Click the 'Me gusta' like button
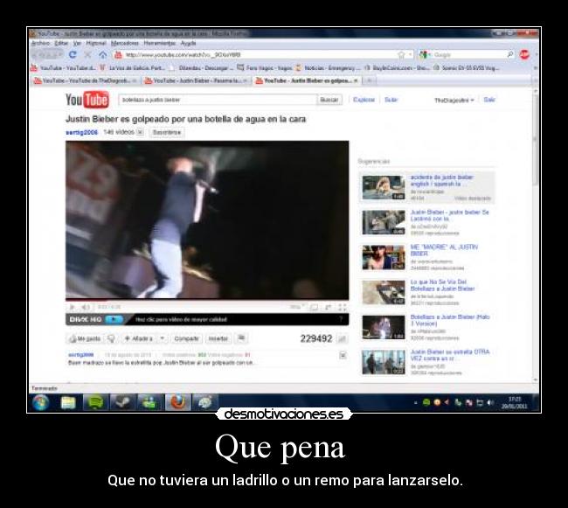The height and width of the screenshot is (508, 568). [x=86, y=338]
